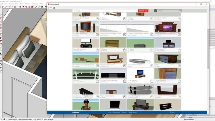Download the Entertainment Center model
215x121 pixels.
179,34
